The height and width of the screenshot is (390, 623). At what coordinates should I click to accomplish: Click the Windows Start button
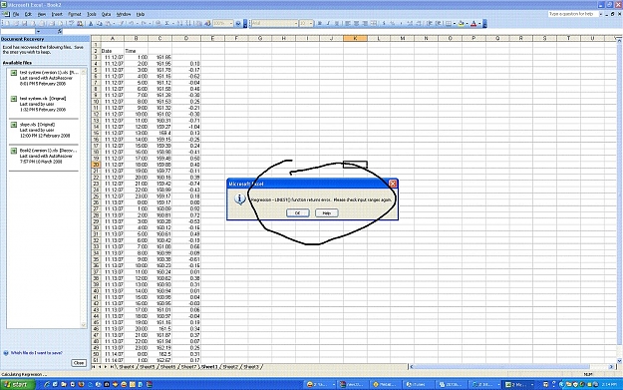point(18,384)
